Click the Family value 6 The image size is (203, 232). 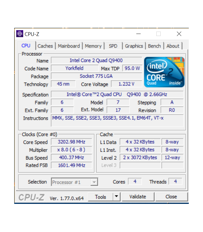click(x=62, y=102)
